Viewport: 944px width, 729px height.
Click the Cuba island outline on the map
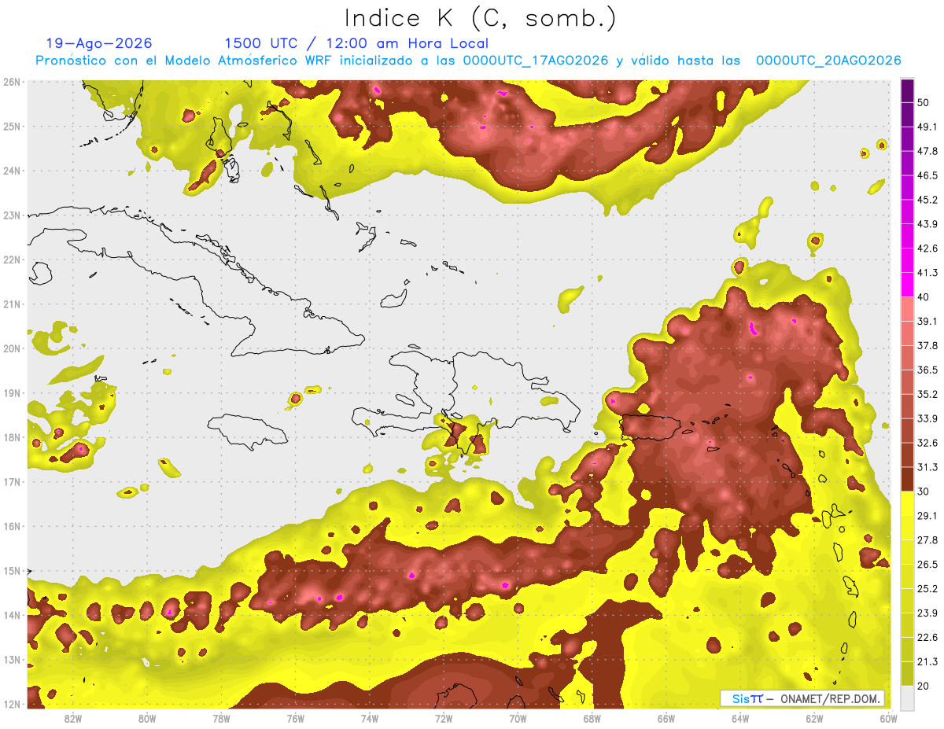tap(197, 283)
